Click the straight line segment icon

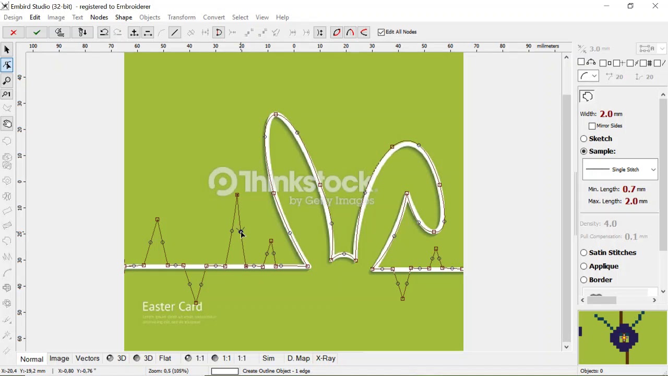175,32
